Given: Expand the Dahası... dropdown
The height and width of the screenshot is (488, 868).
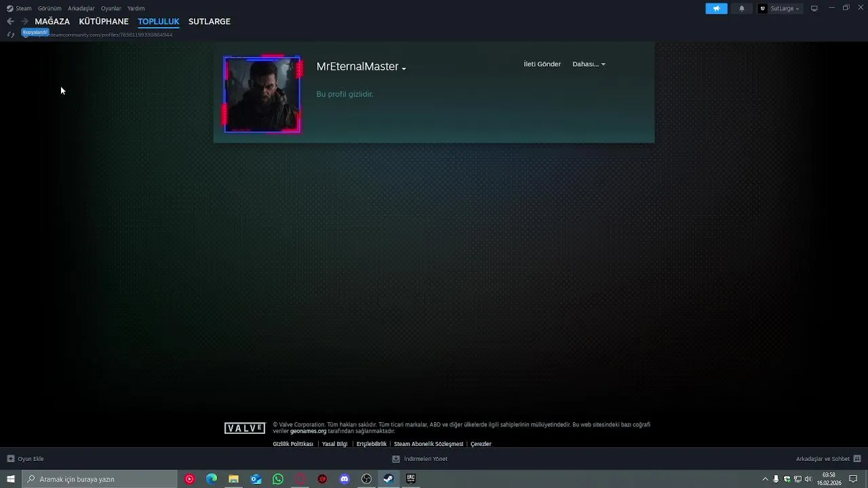Looking at the screenshot, I should pos(589,64).
